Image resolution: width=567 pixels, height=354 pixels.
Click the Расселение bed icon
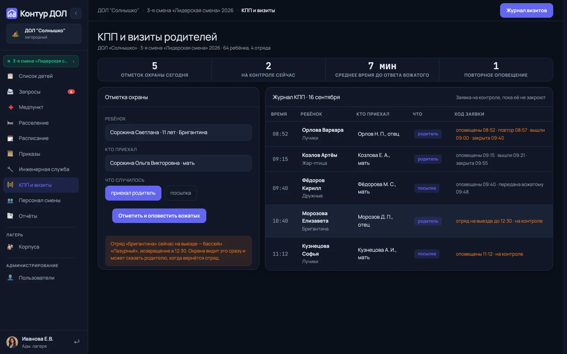[x=10, y=123]
